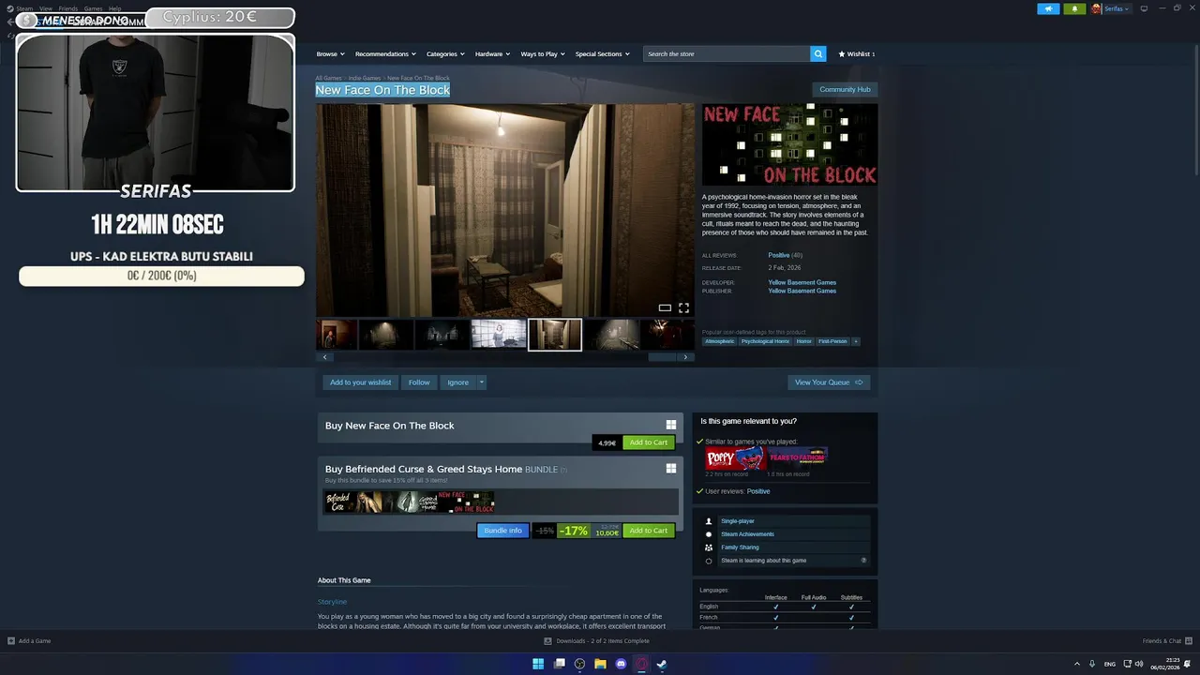
Task: Select the black-and-white woman screenshot thumbnail
Action: tap(498, 335)
